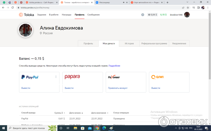Switch to the История tab
The width and height of the screenshot is (211, 131).
tap(129, 43)
